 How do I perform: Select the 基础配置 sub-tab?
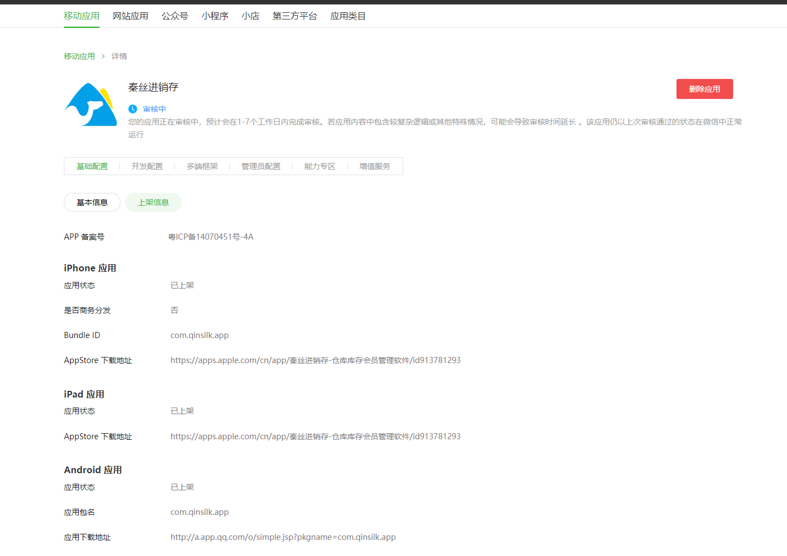point(92,166)
